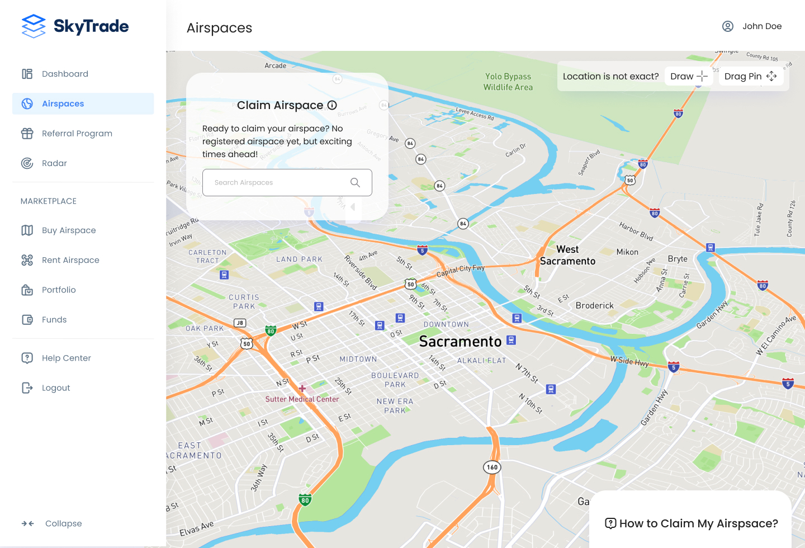Image resolution: width=805 pixels, height=548 pixels.
Task: Enable Drag Pin mode
Action: click(750, 77)
